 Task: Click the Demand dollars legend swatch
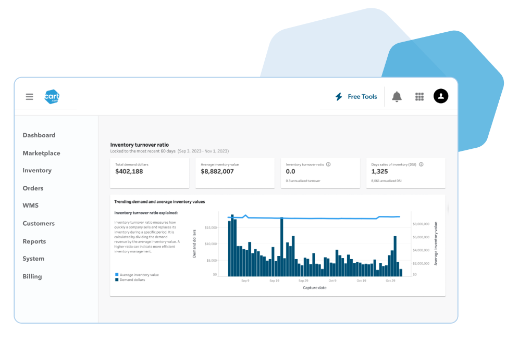(x=117, y=279)
